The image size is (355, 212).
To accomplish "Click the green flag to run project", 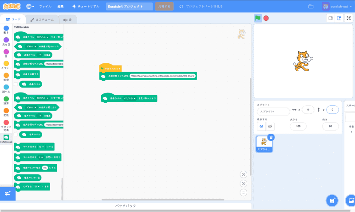I will (257, 18).
